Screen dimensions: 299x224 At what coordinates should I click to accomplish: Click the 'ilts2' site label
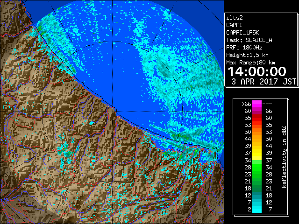click(x=235, y=18)
